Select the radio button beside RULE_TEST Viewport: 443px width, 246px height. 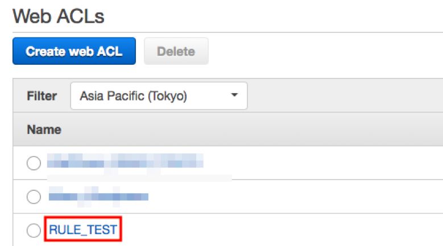click(34, 230)
